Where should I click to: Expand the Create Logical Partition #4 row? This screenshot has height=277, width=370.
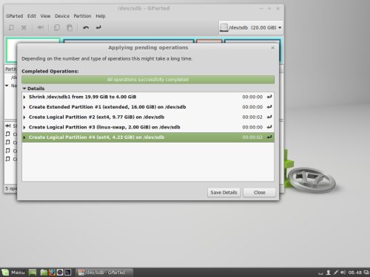[x=24, y=137]
